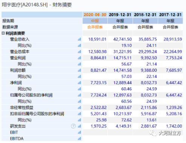
Task: Click the 数据来源 row label
Action: pos(10,27)
